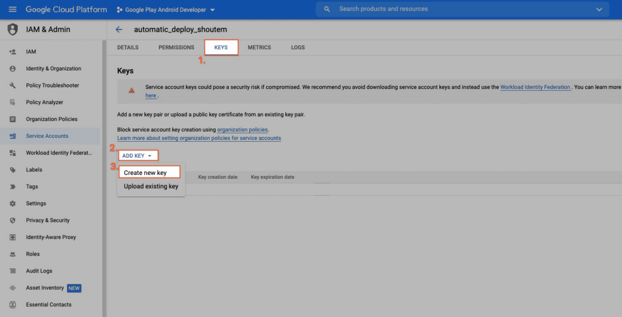Screen dimensions: 622x317
Task: Open Service Accounts in the sidebar
Action: [x=47, y=136]
